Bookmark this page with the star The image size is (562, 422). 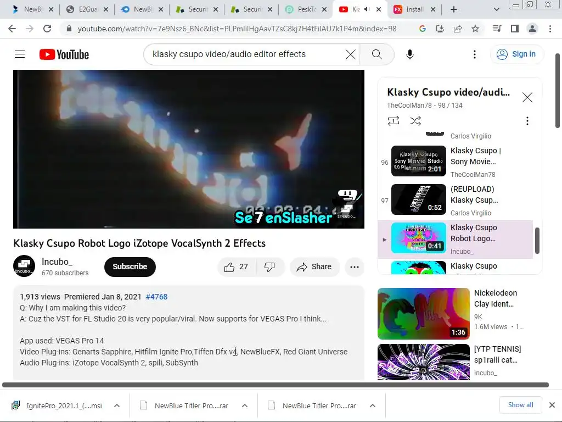475,29
